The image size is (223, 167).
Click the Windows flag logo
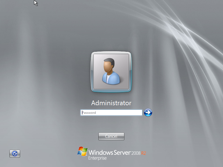pyautogui.click(x=83, y=151)
